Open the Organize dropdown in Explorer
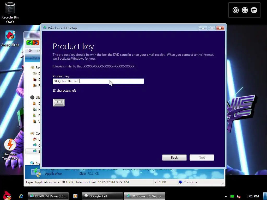Image resolution: width=267 pixels, height=200 pixels. (x=35, y=58)
